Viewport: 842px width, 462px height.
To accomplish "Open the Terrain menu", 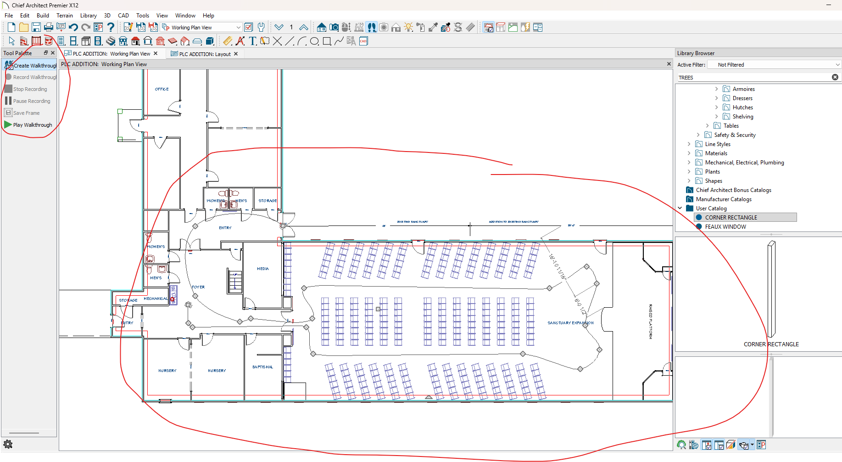I will (65, 16).
